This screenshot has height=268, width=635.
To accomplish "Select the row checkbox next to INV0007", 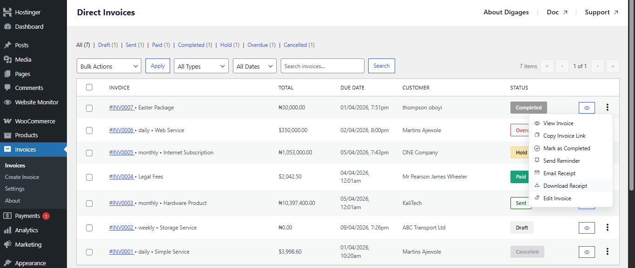I will click(89, 108).
